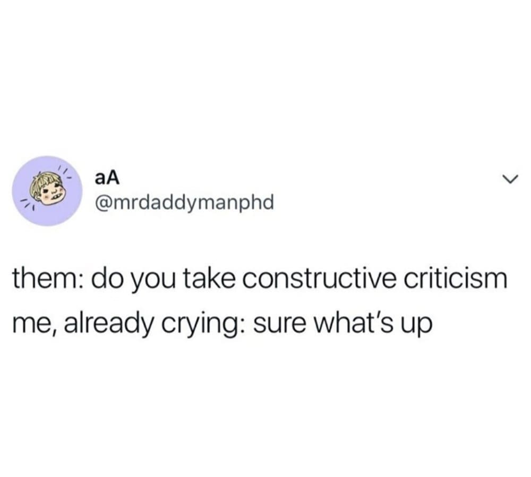Viewport: 531px width, 477px height.
Task: Select the line starting with 'me, already crying'
Action: coord(222,324)
